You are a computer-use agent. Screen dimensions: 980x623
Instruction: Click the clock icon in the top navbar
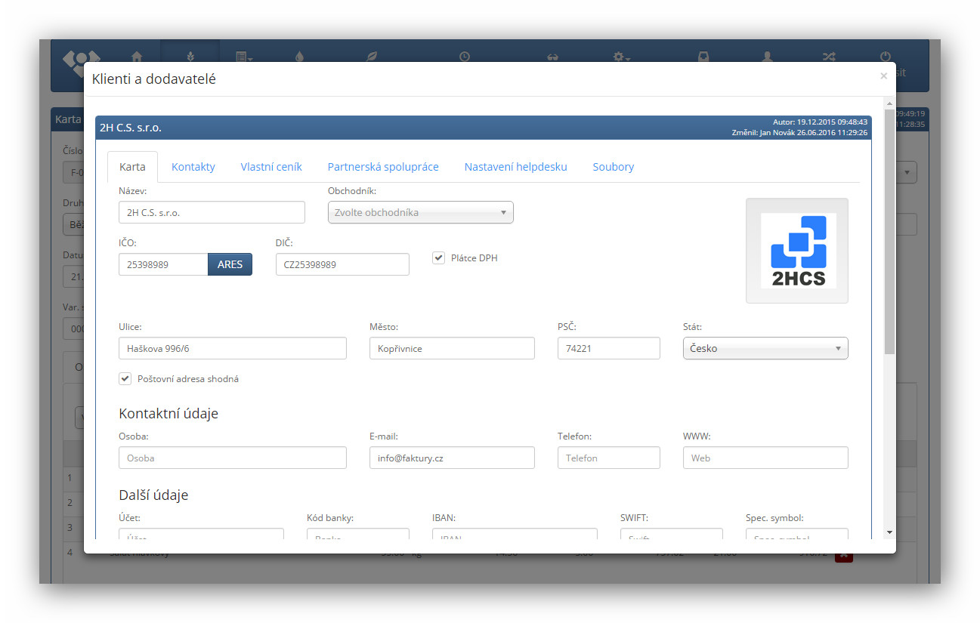465,56
